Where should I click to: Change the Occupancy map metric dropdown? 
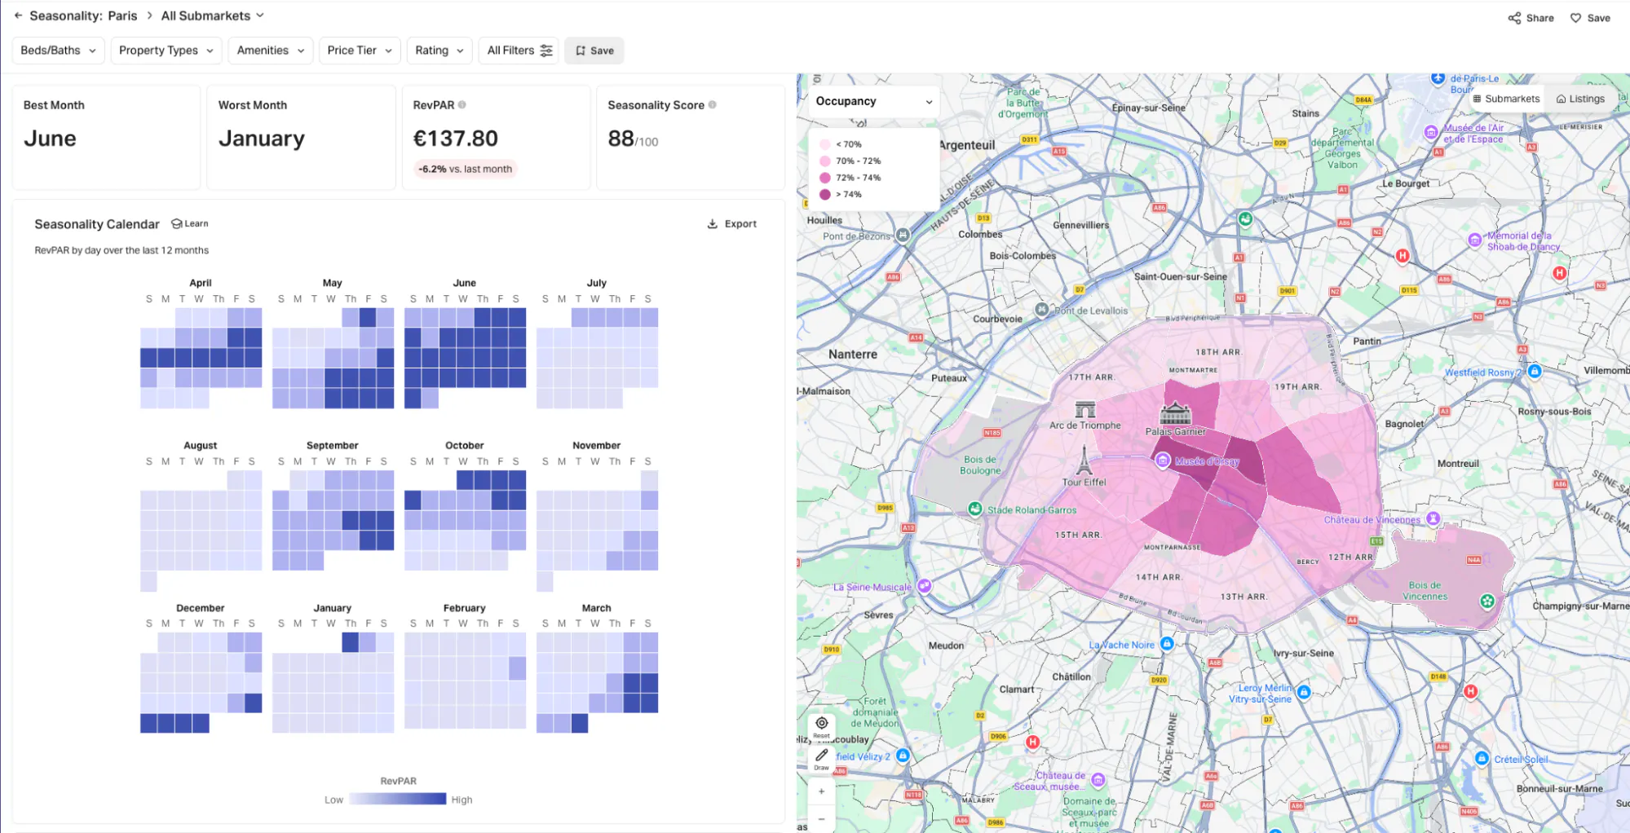(873, 101)
